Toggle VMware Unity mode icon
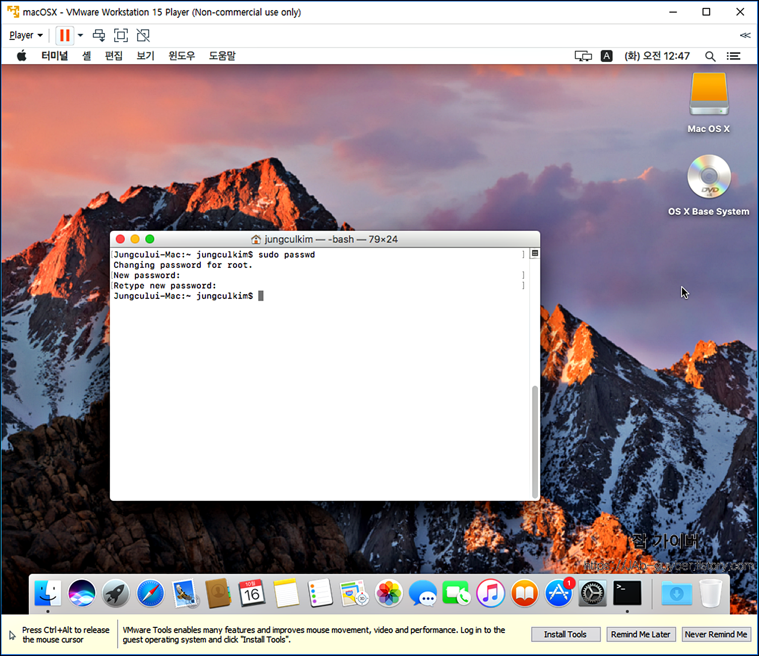759x656 pixels. click(143, 35)
